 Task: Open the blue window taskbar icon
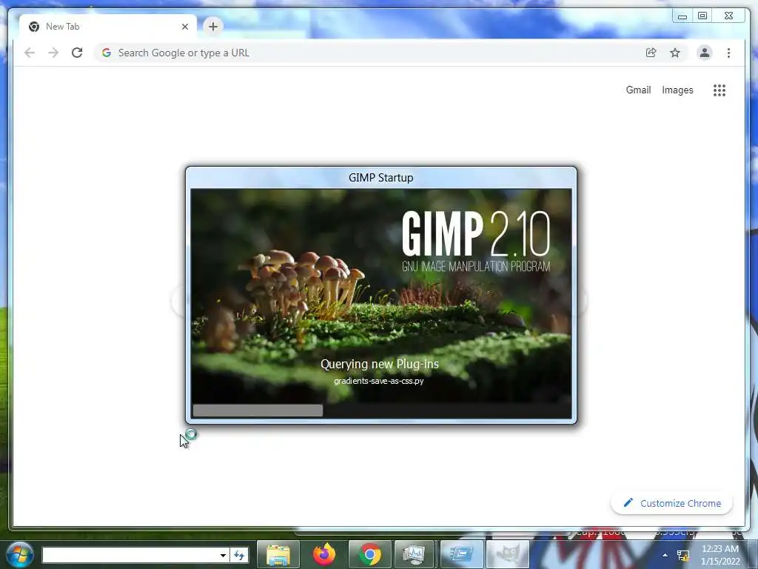[x=462, y=554]
